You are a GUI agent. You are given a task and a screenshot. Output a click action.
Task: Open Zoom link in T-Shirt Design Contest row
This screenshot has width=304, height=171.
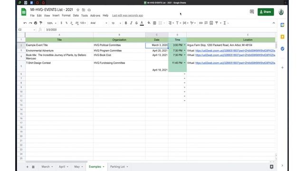tap(235, 63)
